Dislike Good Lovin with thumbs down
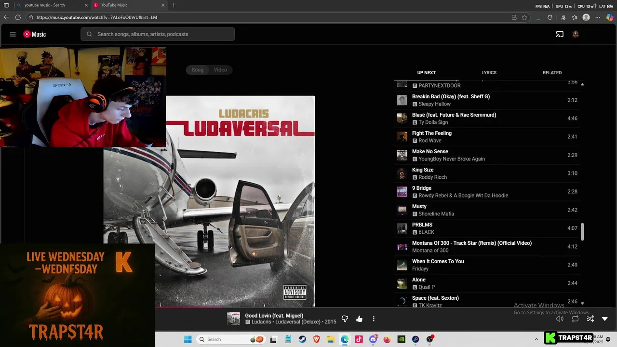 (x=345, y=319)
